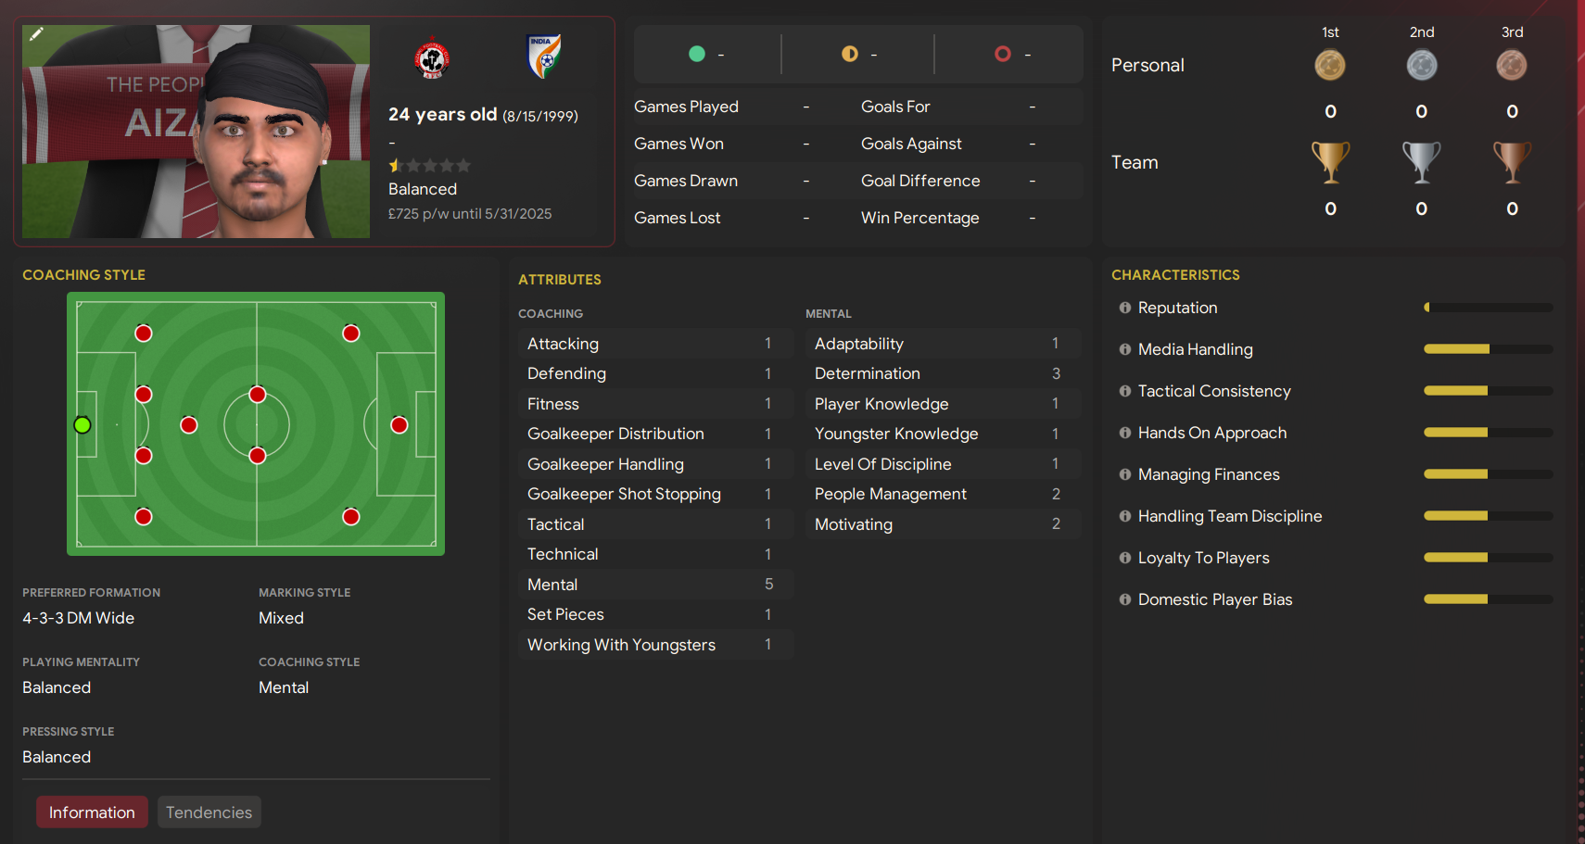Image resolution: width=1585 pixels, height=844 pixels.
Task: Click the gold Team trophy icon
Action: point(1330,162)
